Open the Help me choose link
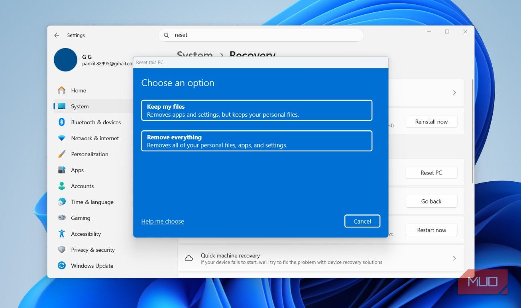This screenshot has width=521, height=308. 163,222
